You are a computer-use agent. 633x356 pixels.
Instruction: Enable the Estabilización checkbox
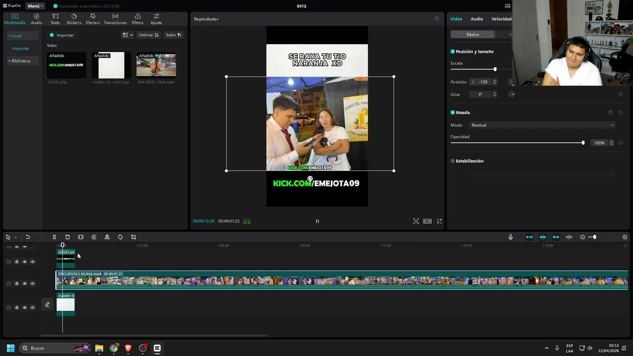[x=452, y=161]
